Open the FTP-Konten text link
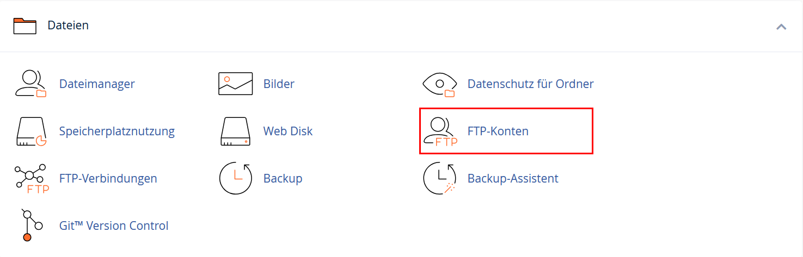The image size is (803, 257). coord(498,131)
